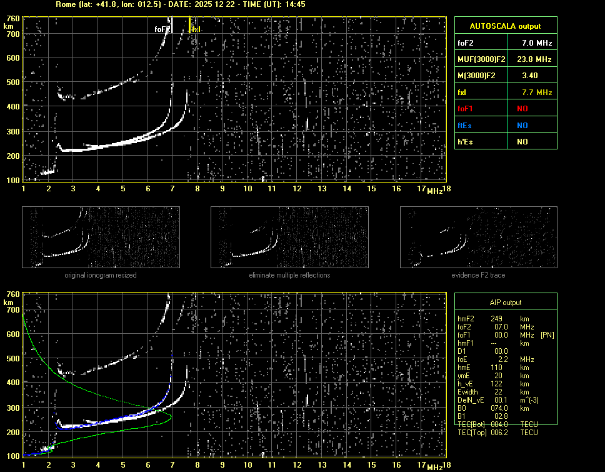Click the foE 2.2 MHz entry
The image size is (605, 472).
pos(492,359)
